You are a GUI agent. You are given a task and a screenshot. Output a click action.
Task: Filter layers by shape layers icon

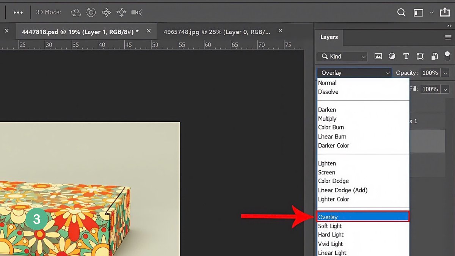point(420,56)
